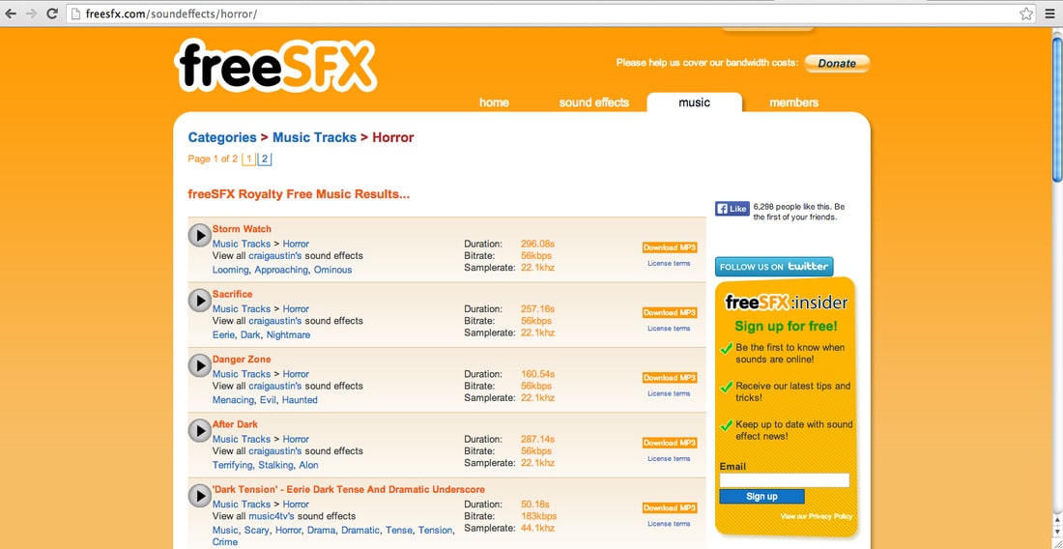1063x549 pixels.
Task: Open the Danger Zone title link
Action: (x=242, y=360)
